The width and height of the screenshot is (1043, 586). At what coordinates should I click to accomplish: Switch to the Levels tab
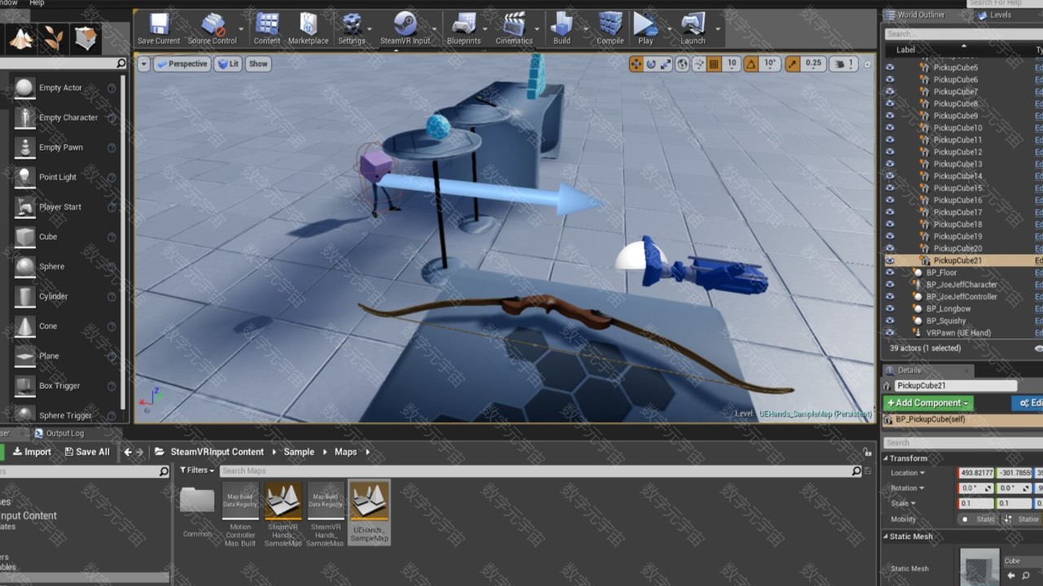[x=995, y=15]
